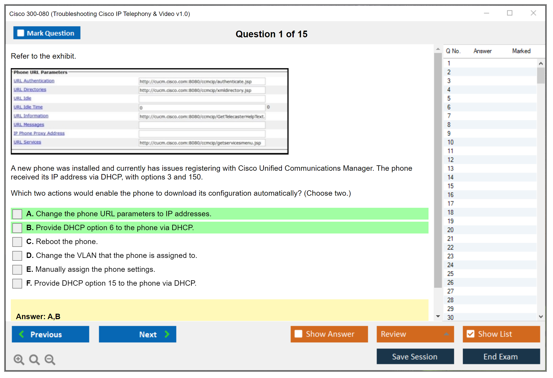Screen dimensions: 553x378
Task: Check option C Reboot the phone
Action: click(x=17, y=242)
